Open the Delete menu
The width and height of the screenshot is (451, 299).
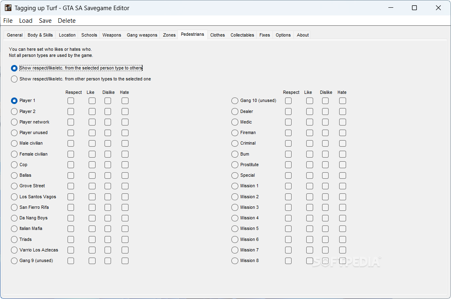tap(66, 21)
